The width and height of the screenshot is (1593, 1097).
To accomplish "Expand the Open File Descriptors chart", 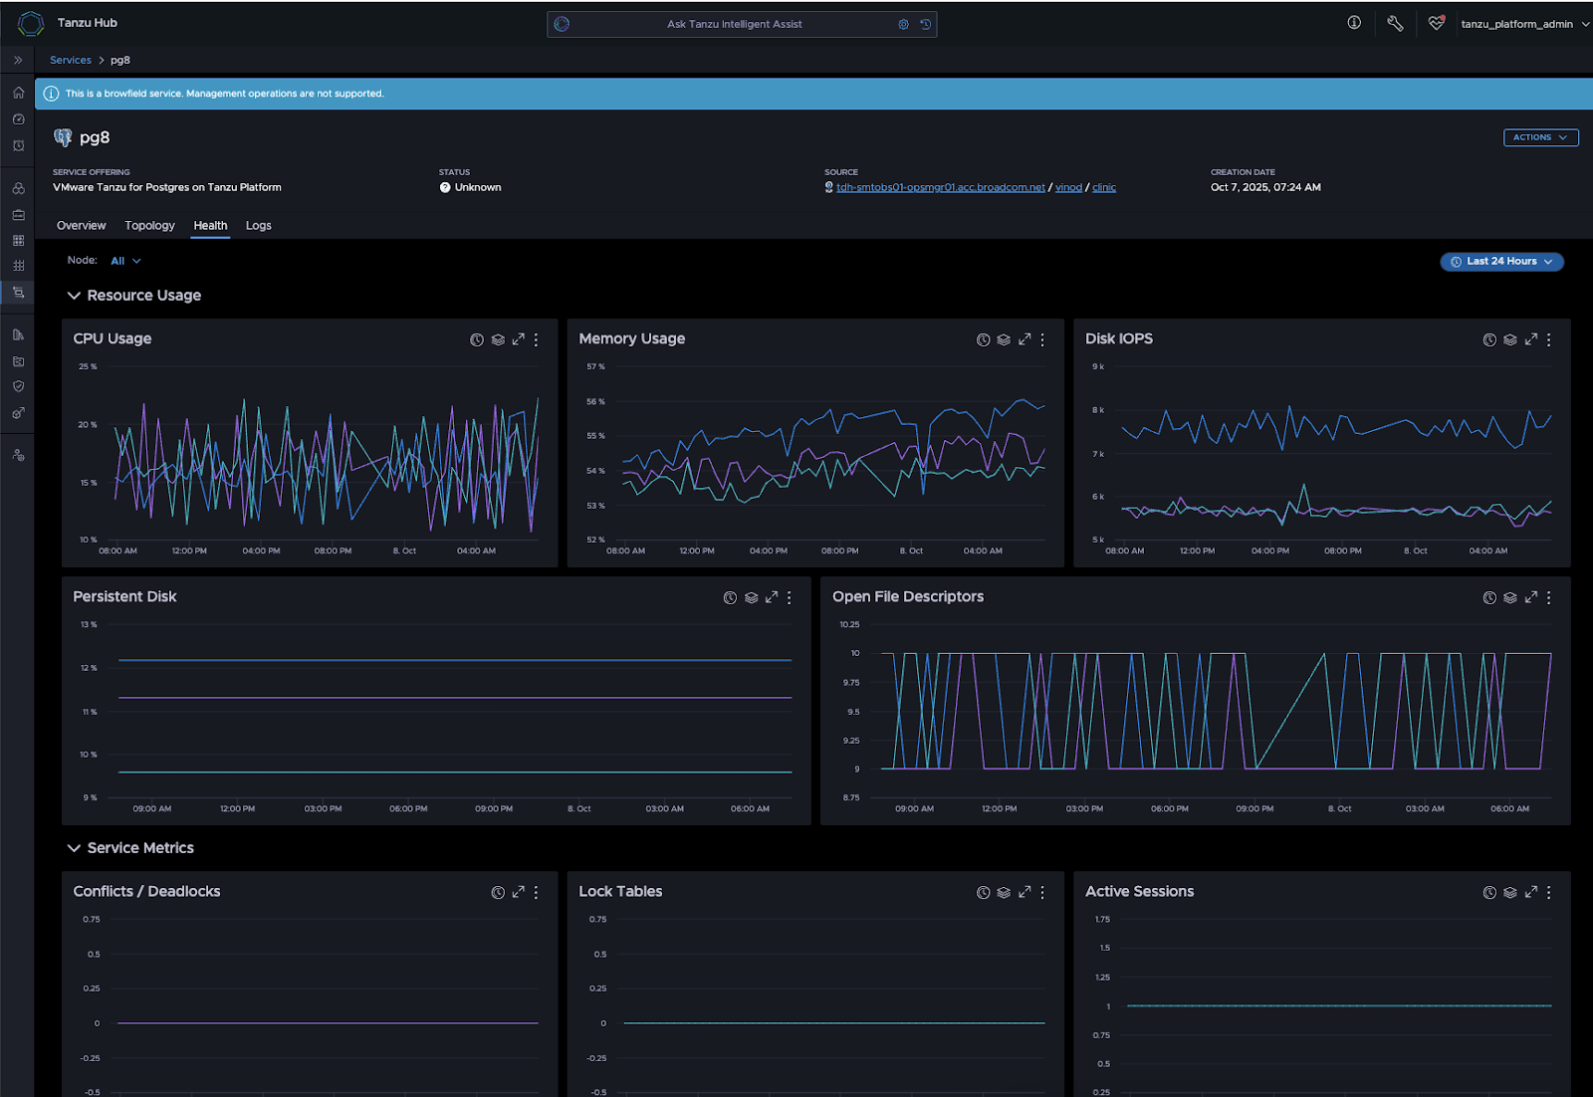I will 1530,597.
